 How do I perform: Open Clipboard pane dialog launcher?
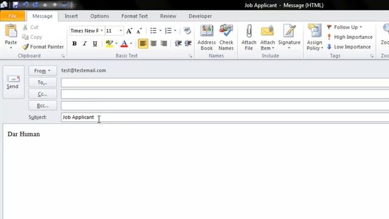click(63, 56)
